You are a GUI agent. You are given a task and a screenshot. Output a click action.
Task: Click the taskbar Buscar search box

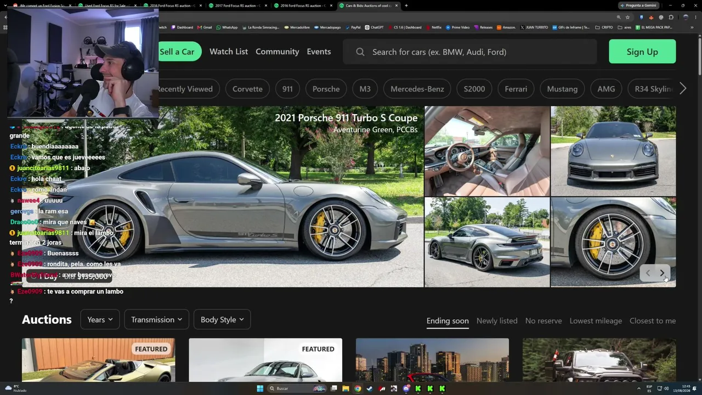pos(296,388)
